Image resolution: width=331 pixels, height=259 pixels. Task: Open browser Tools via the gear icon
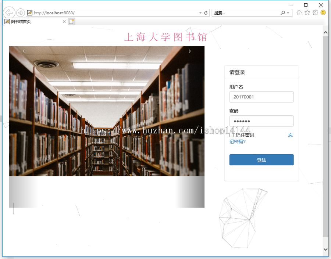(x=315, y=12)
